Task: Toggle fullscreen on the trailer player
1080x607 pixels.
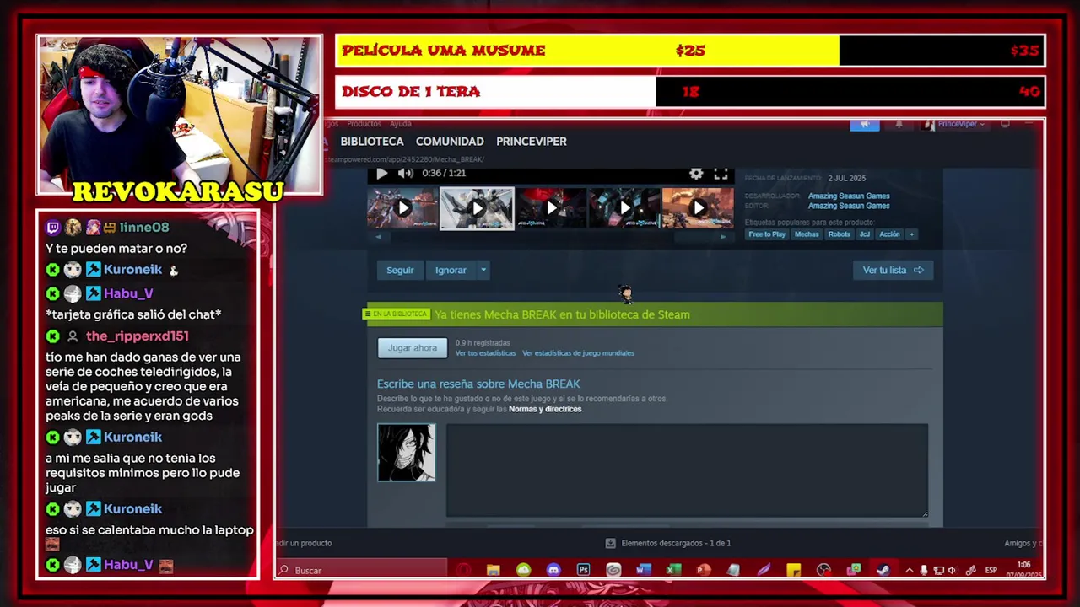Action: coord(721,173)
